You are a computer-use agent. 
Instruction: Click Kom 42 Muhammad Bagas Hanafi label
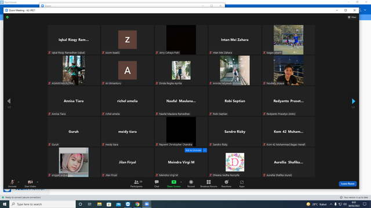click(286, 144)
